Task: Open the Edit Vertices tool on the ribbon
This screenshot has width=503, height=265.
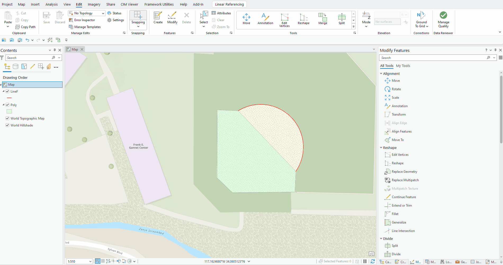Action: [x=284, y=19]
